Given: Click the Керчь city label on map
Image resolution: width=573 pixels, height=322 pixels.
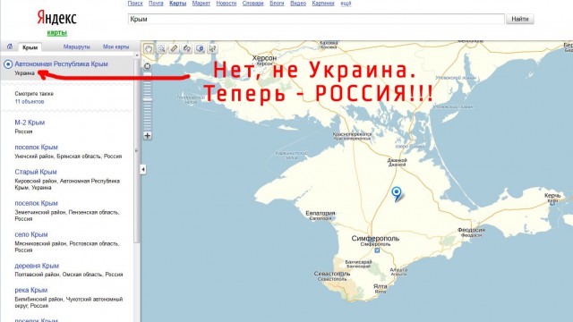Looking at the screenshot, I should tap(552, 196).
